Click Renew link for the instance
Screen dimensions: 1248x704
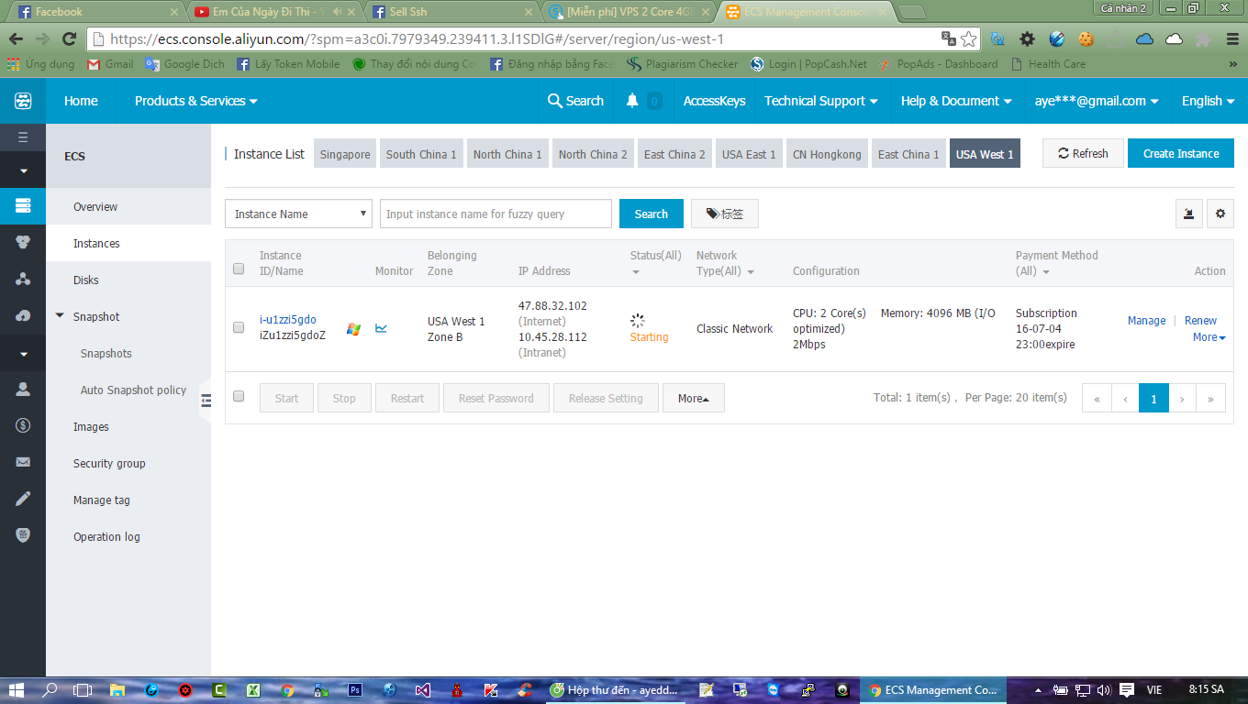point(1200,321)
